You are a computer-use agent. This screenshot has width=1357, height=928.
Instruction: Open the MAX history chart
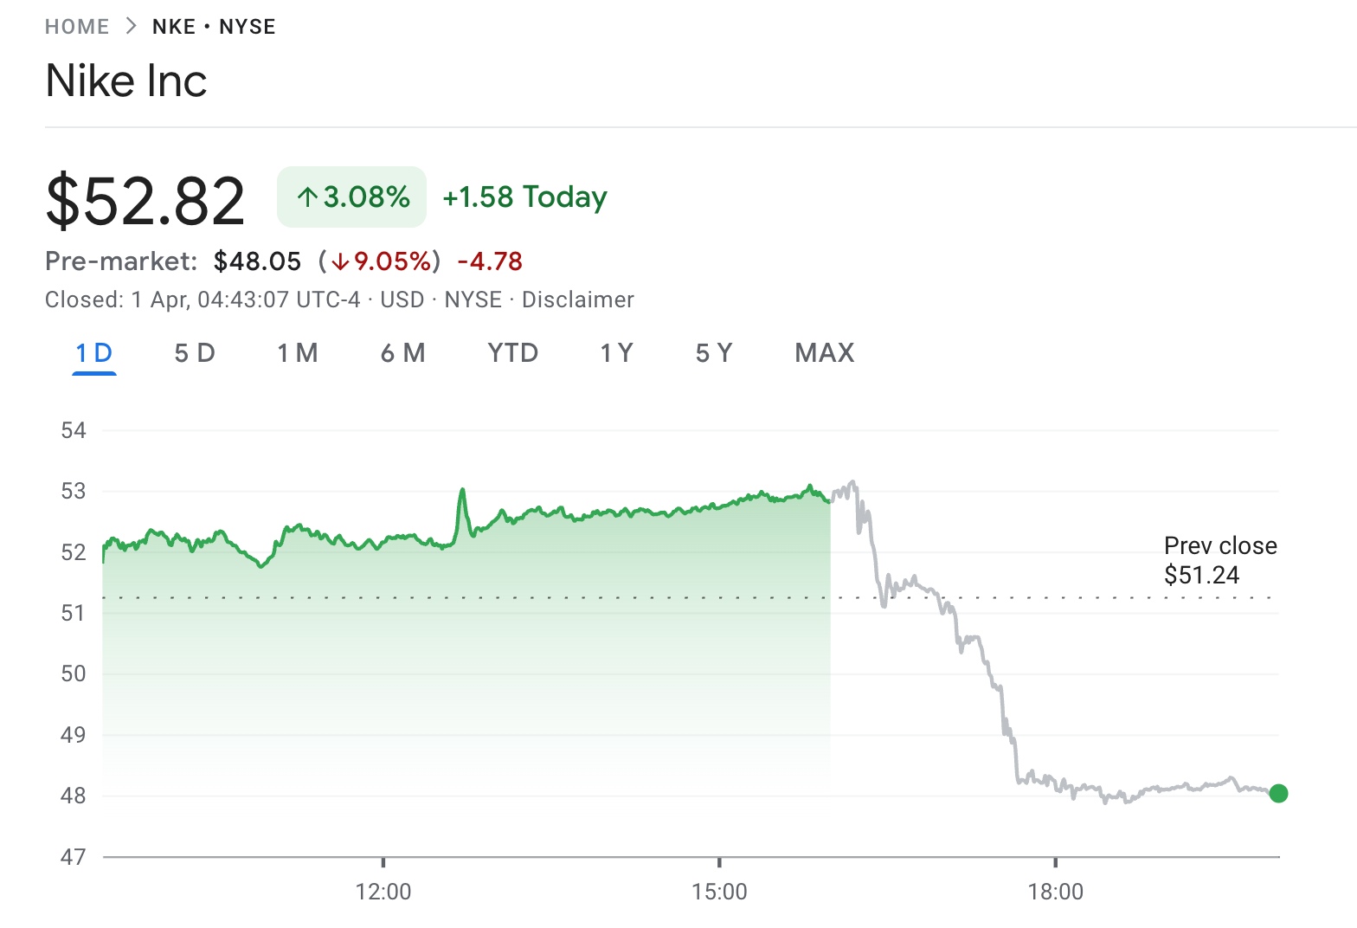coord(823,352)
